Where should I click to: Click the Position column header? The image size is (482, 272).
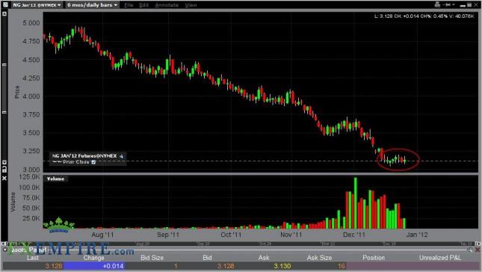pos(374,258)
